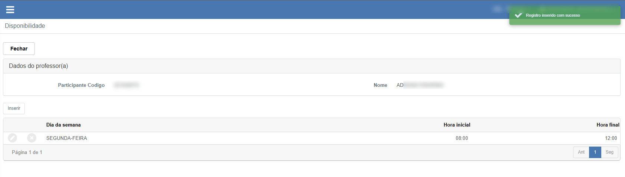Click the checkmark icon in success notification
Screen dimensions: 625x177
(518, 15)
